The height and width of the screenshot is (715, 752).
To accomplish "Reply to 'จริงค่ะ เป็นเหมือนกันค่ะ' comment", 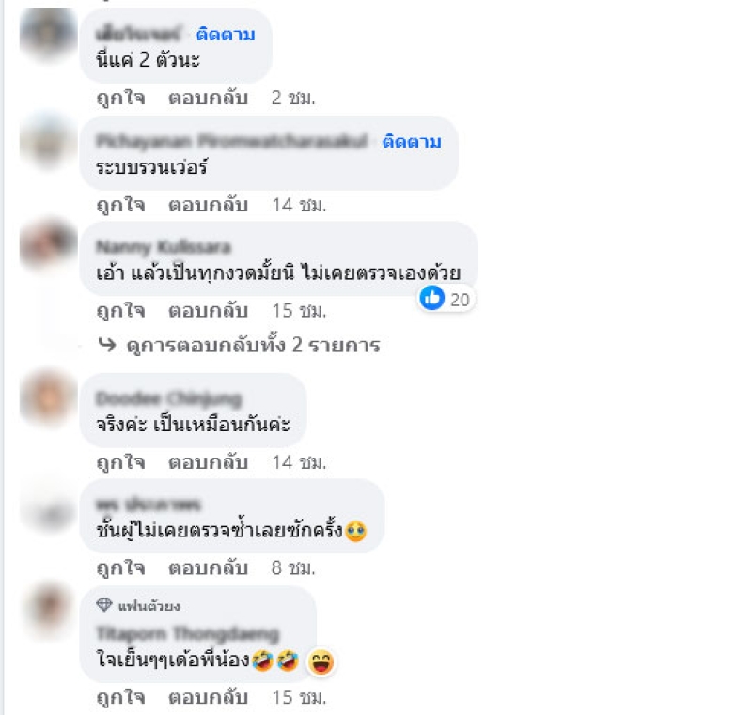I will (x=208, y=462).
